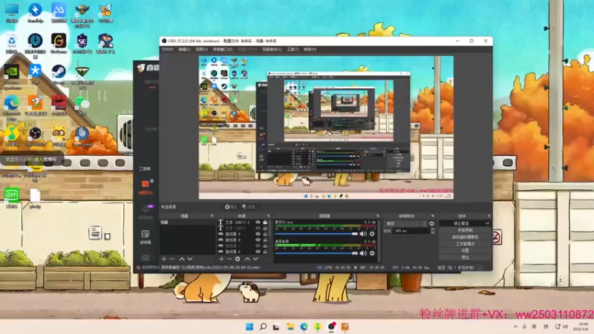
Task: Move source up in Sources dock
Action: (247, 259)
